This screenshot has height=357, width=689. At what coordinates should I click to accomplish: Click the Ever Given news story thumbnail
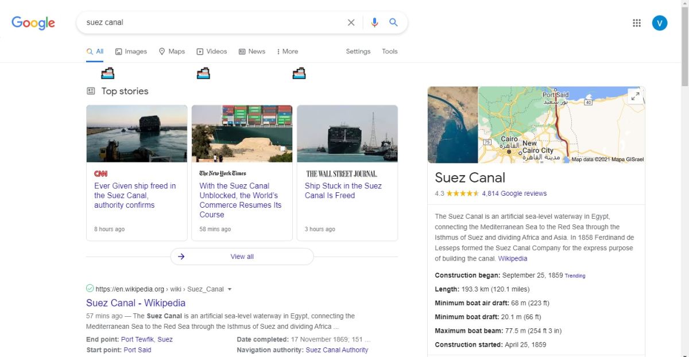pos(137,133)
